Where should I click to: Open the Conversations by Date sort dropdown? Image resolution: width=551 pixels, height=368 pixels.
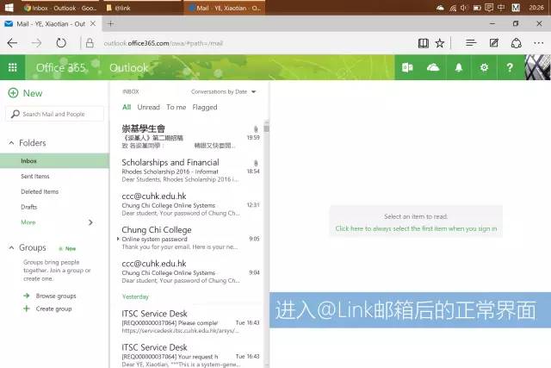tap(222, 91)
